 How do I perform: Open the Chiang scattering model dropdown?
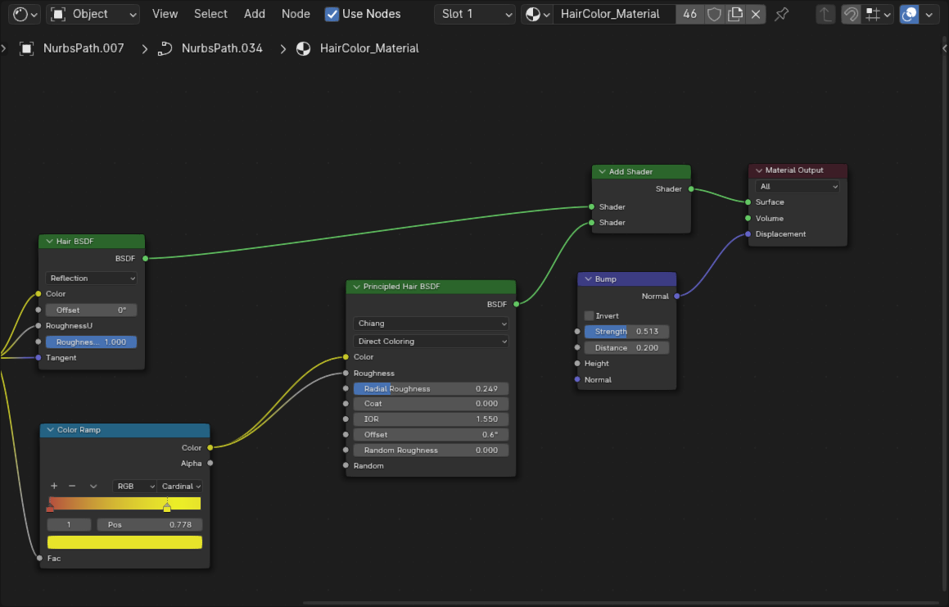tap(431, 324)
